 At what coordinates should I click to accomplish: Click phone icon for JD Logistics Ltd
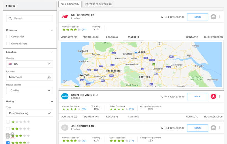click(162, 128)
